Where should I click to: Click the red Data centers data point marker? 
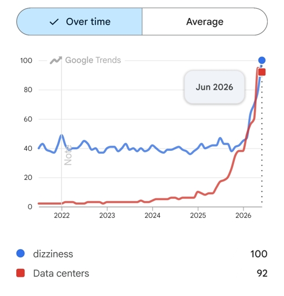tap(262, 72)
